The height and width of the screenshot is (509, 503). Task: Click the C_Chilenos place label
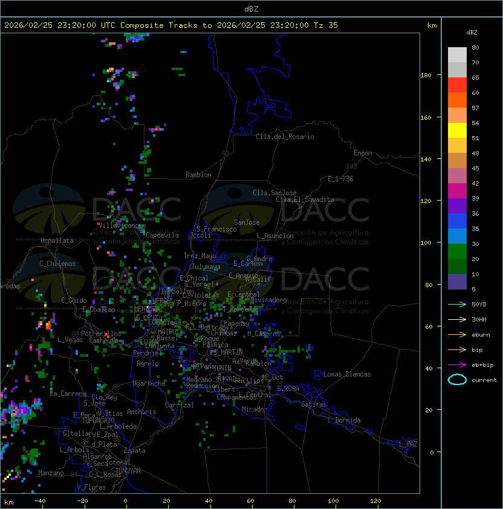[x=57, y=264]
